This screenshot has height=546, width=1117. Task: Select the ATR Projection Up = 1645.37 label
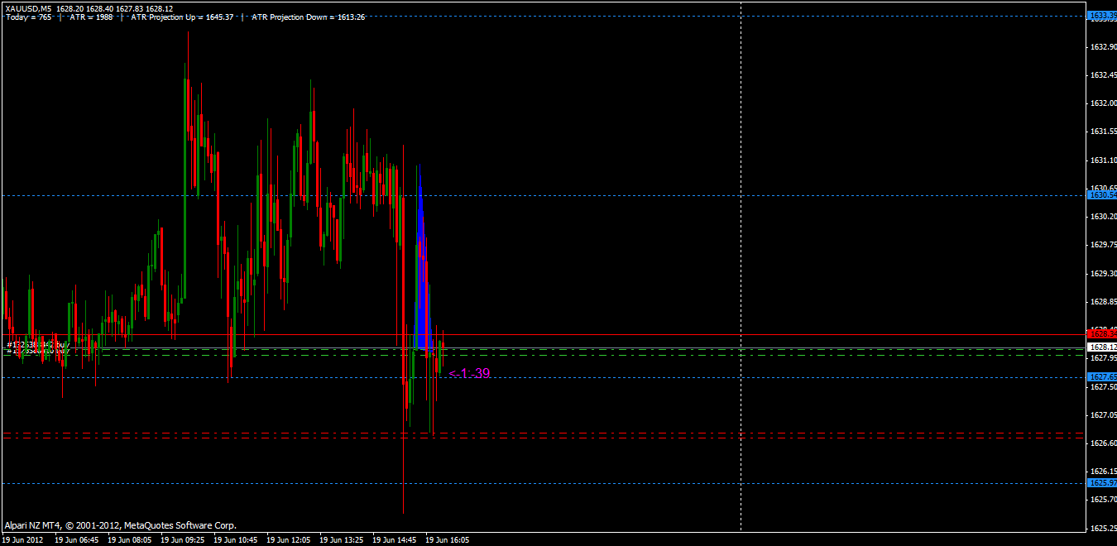pos(181,17)
